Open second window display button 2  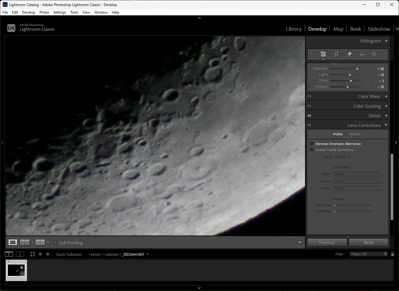[20, 254]
